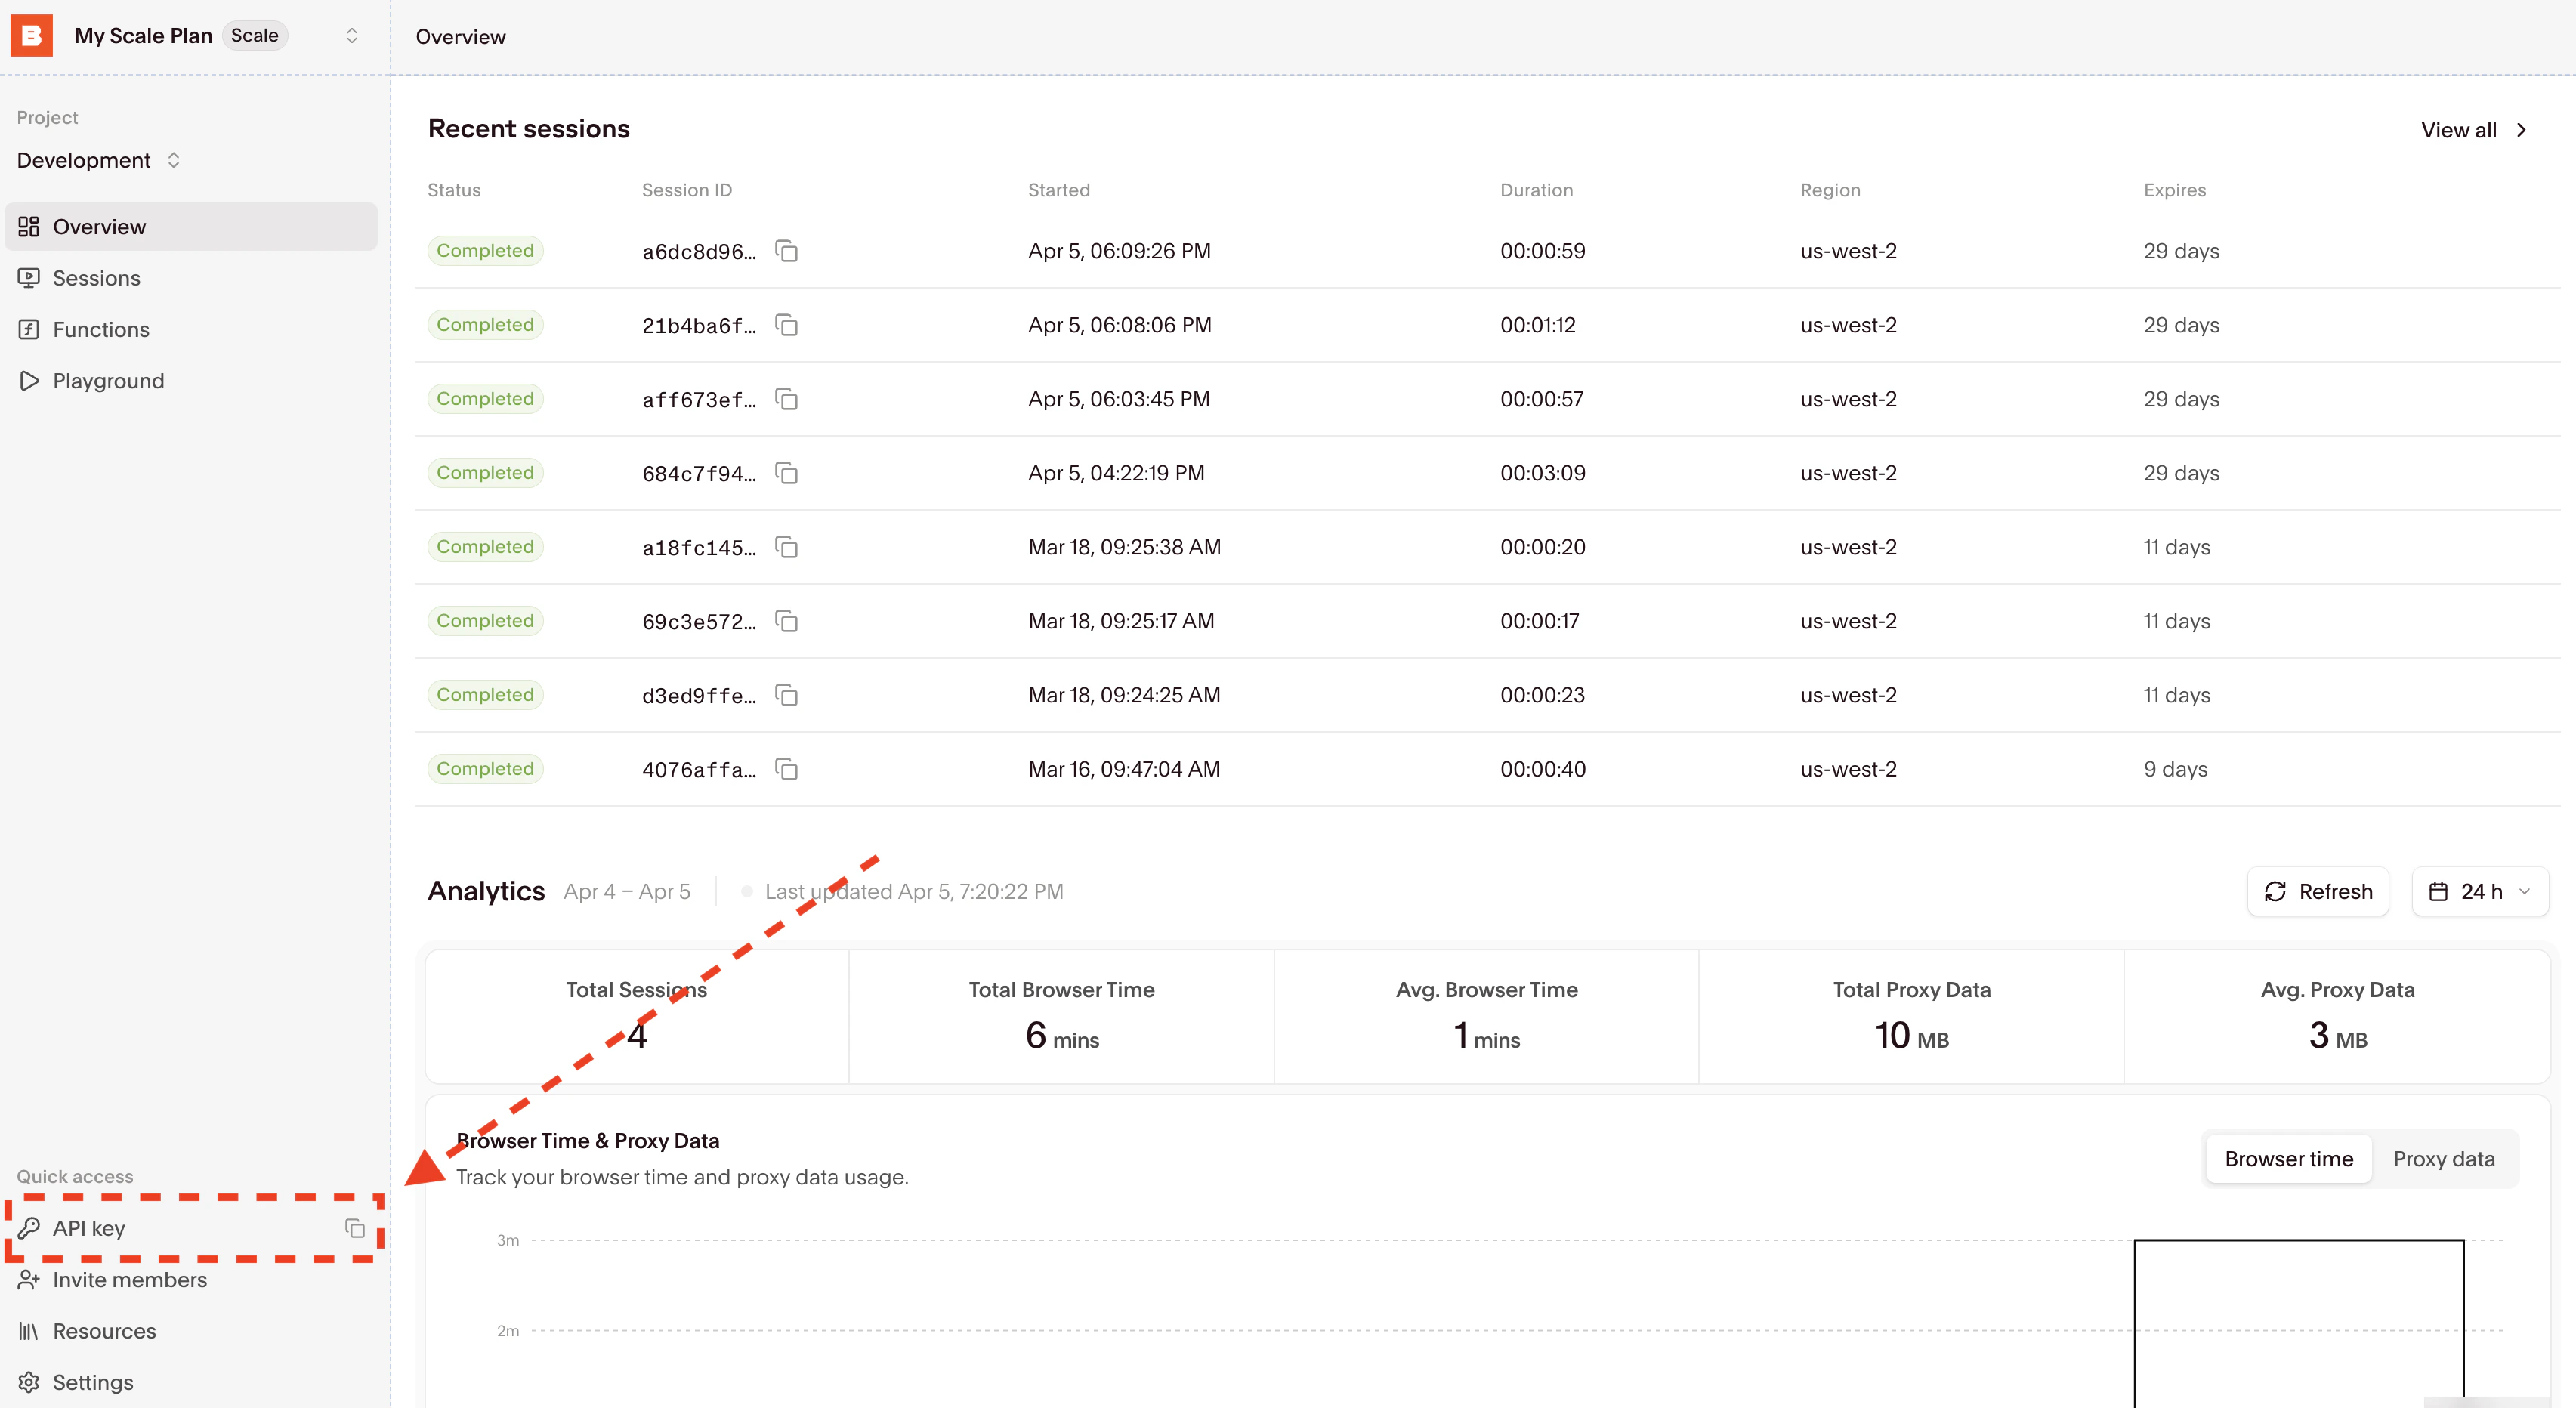Go to Sessions in sidebar
This screenshot has height=1408, width=2576.
(96, 278)
